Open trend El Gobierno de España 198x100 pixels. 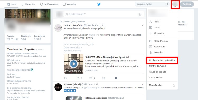pos(19,88)
